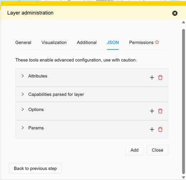Click the Options panel label
Image resolution: width=186 pixels, height=180 pixels.
[36, 110]
